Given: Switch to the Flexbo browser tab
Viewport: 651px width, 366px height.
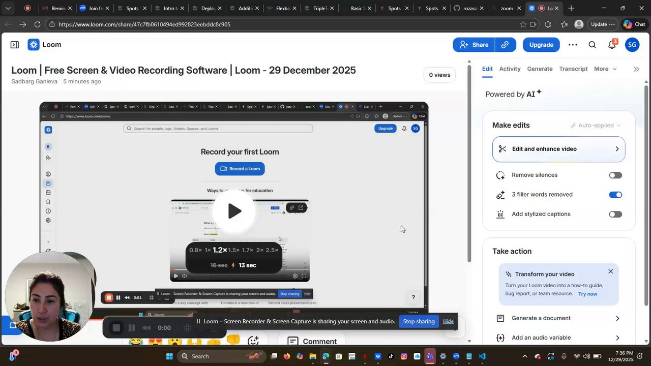Looking at the screenshot, I should click(281, 8).
